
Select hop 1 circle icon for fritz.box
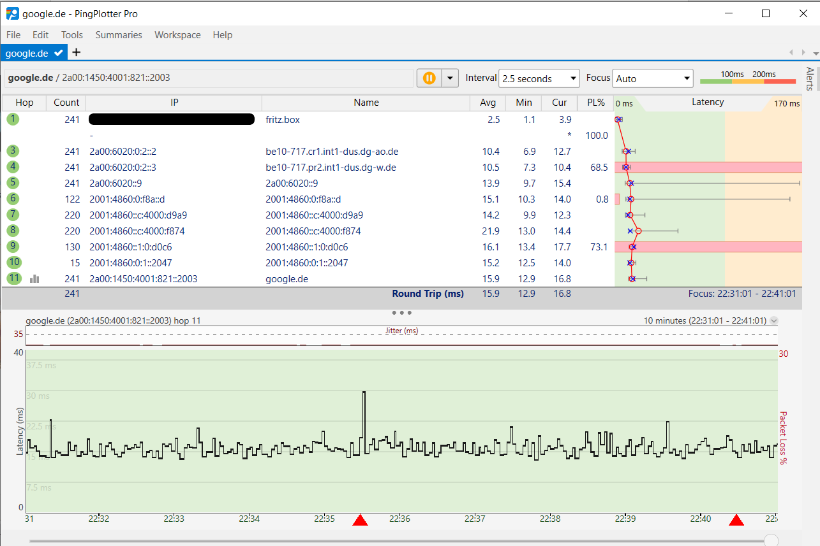pos(13,119)
